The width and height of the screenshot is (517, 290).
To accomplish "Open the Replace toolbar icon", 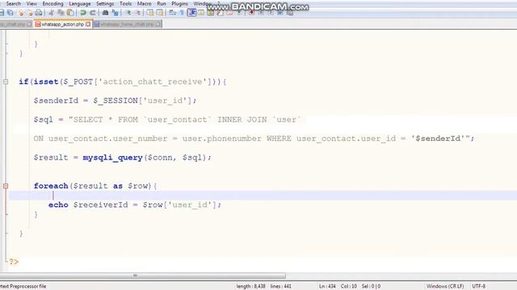I will (x=115, y=13).
